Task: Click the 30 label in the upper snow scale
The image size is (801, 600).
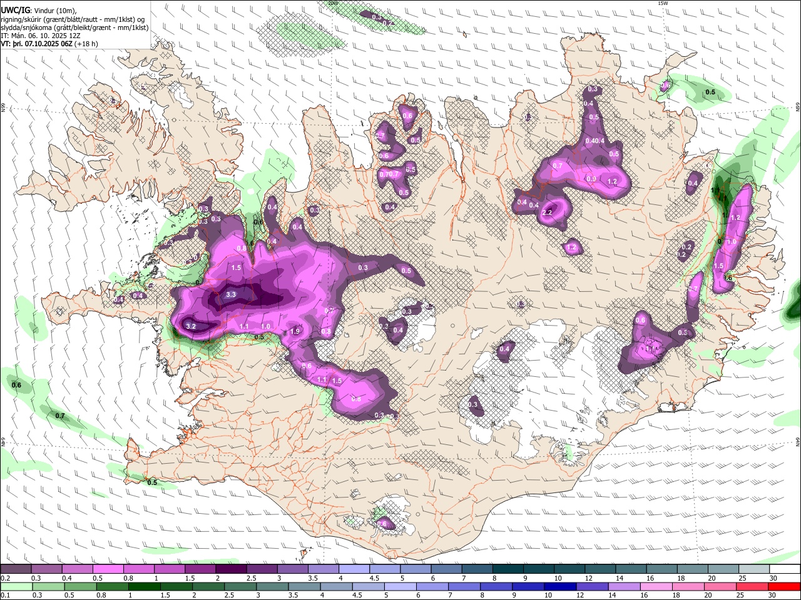Action: tap(773, 578)
